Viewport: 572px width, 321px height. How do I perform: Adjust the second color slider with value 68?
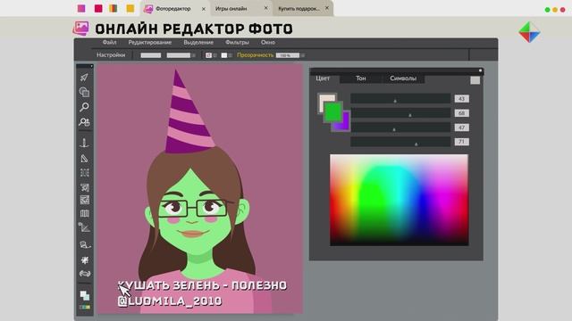[400, 113]
